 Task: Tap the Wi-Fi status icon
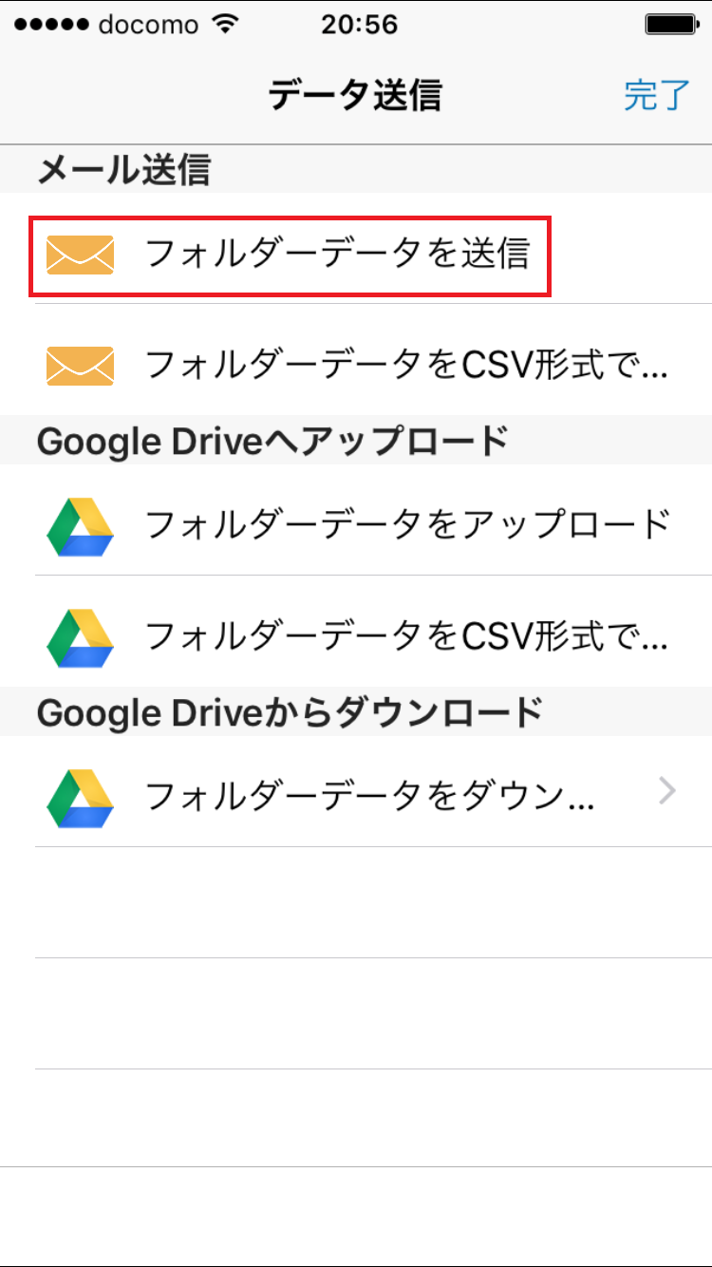point(225,24)
